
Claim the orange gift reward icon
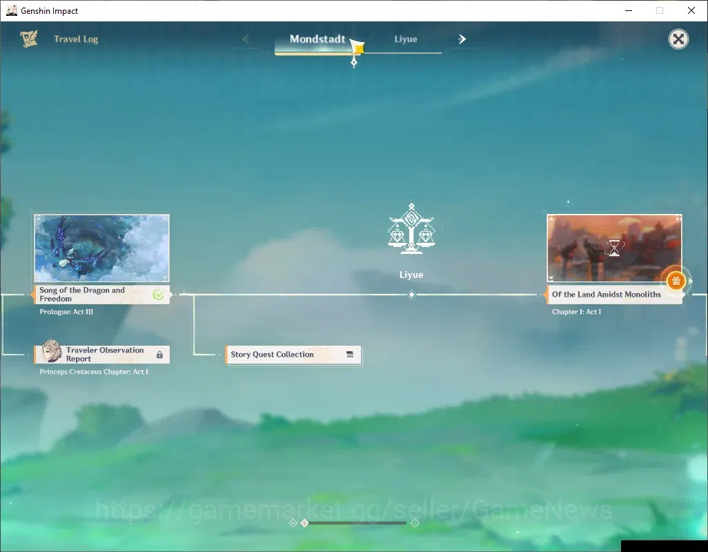coord(676,281)
